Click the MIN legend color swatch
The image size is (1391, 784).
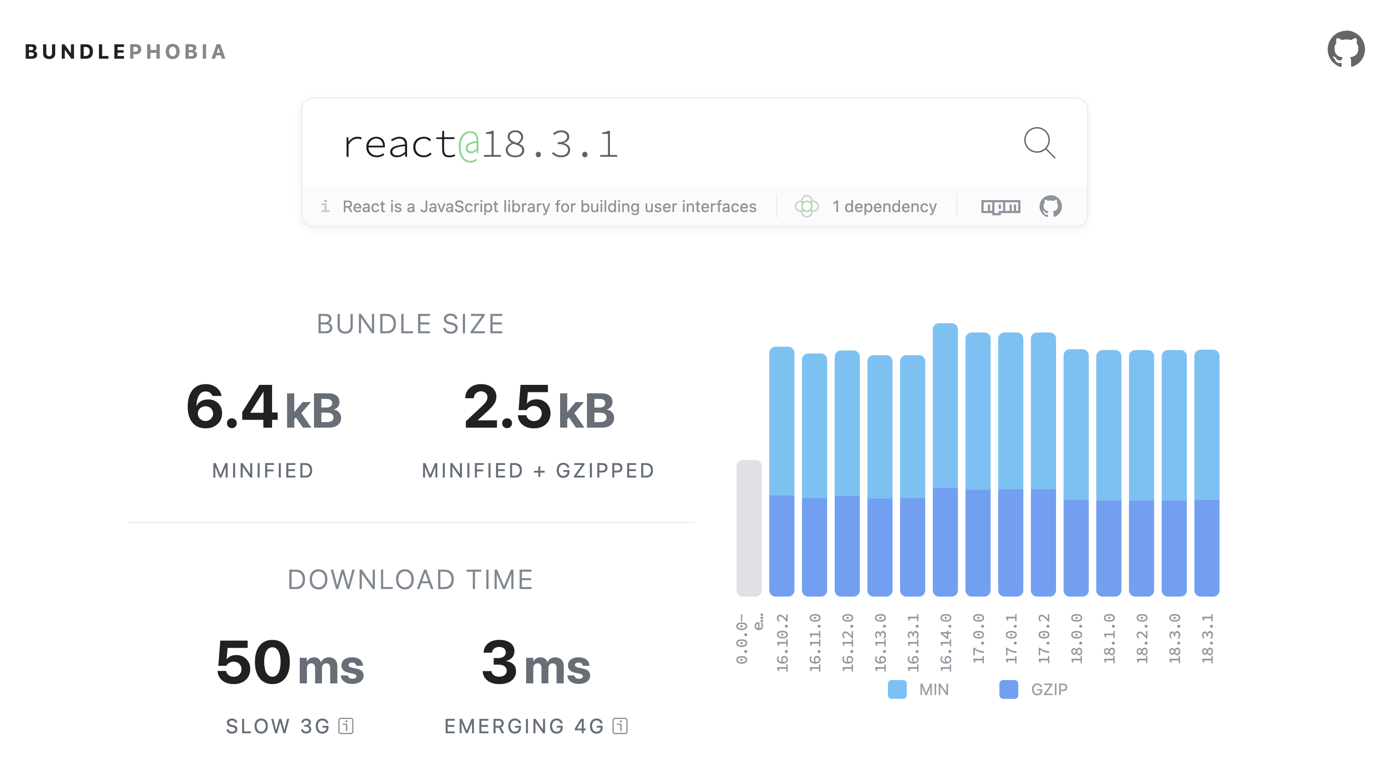point(897,690)
